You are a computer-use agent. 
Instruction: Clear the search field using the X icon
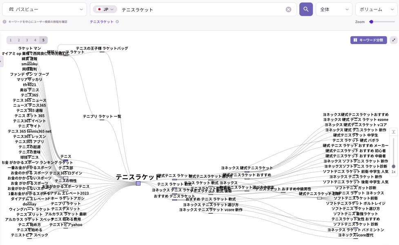(288, 9)
